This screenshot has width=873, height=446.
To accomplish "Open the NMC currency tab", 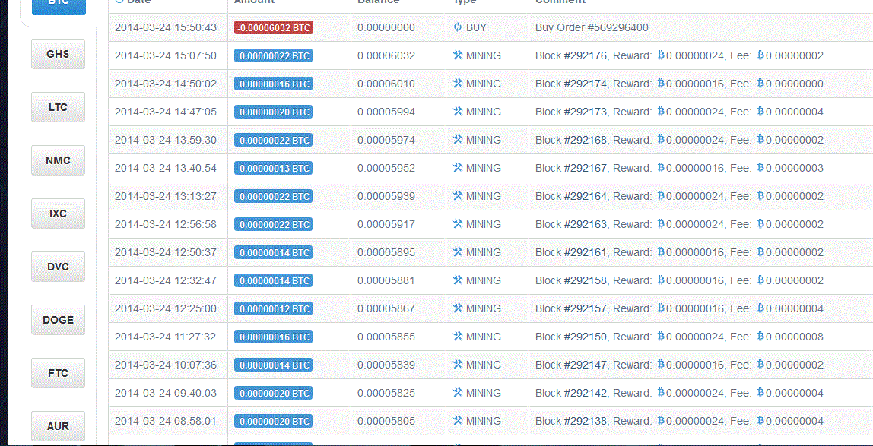I will point(58,160).
